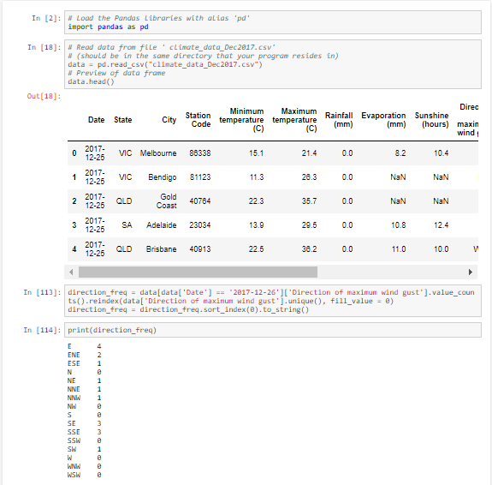Click minimum temperature value 15.1
The height and width of the screenshot is (485, 492).
(256, 153)
